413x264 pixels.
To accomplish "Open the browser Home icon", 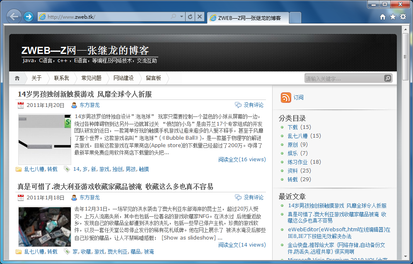I will pos(383,17).
